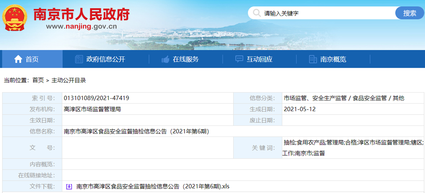Click the 发布机构 label cell
425x193 pixels.
(32, 109)
